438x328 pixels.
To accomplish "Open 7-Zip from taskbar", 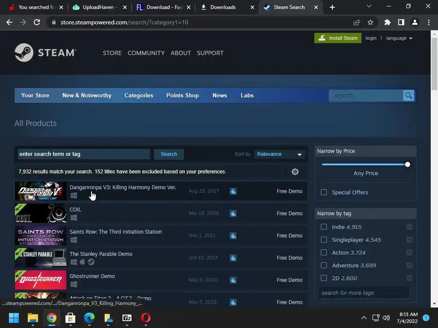I will pos(127,318).
